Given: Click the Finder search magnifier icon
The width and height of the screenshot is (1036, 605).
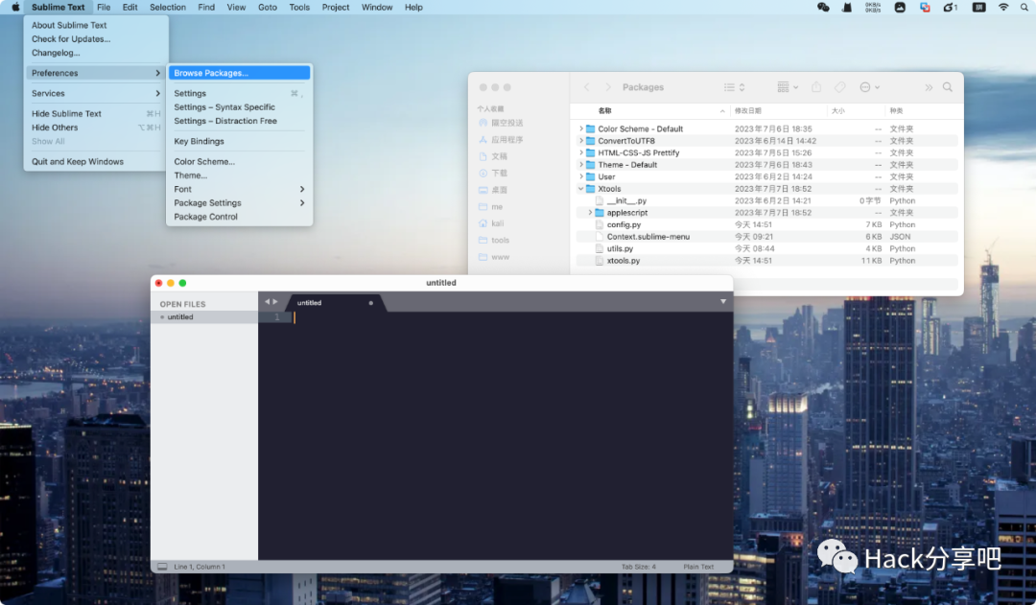Looking at the screenshot, I should pos(948,87).
